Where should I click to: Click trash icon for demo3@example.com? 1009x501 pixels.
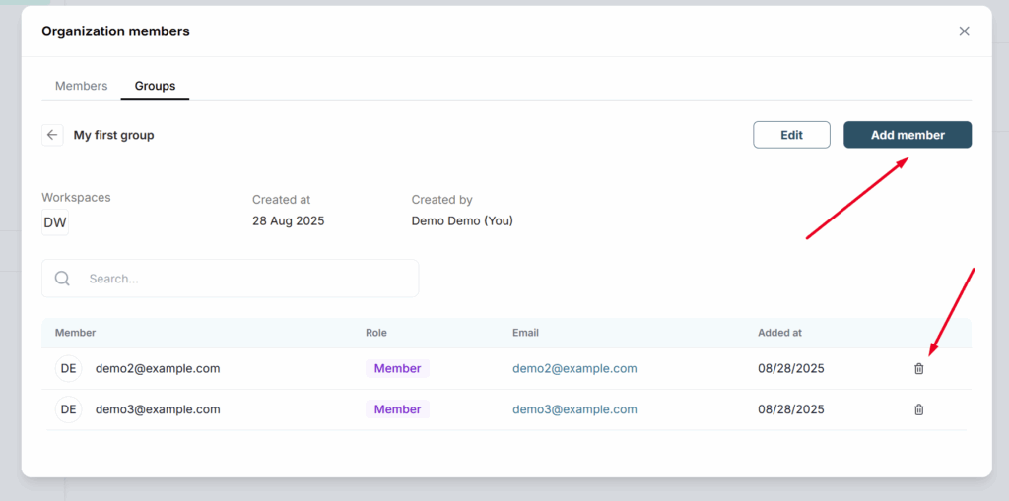point(919,409)
